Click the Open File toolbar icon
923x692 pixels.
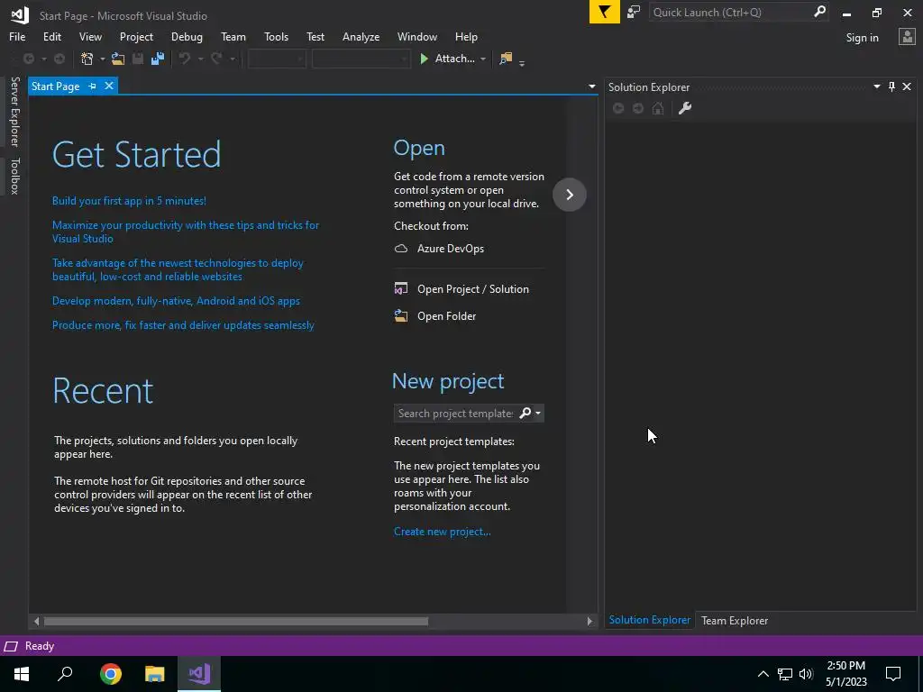(118, 59)
